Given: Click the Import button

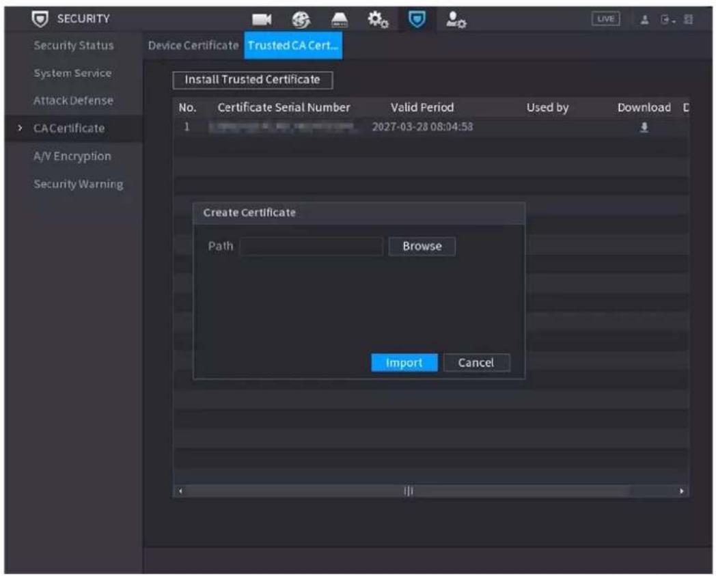Looking at the screenshot, I should pos(404,363).
